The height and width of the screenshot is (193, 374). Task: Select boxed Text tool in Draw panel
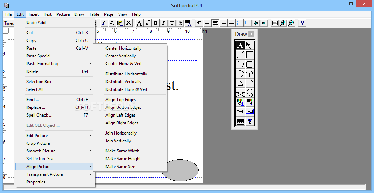249,112
